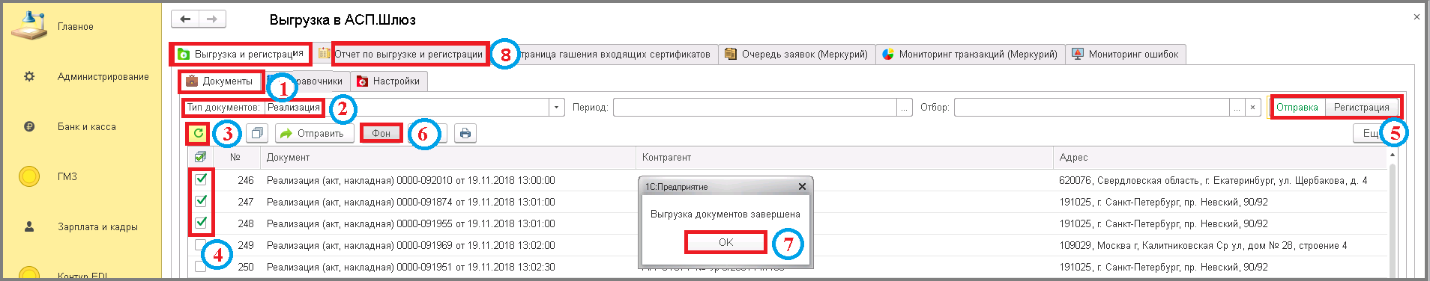
Task: Open the Мониторинг транзакций (Меркурий) tab
Action: tap(970, 54)
